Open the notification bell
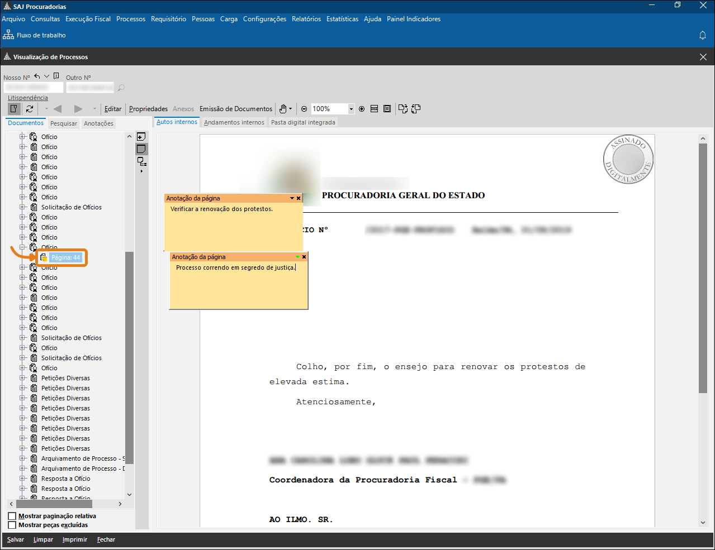Screen dimensions: 715x550 tap(703, 35)
